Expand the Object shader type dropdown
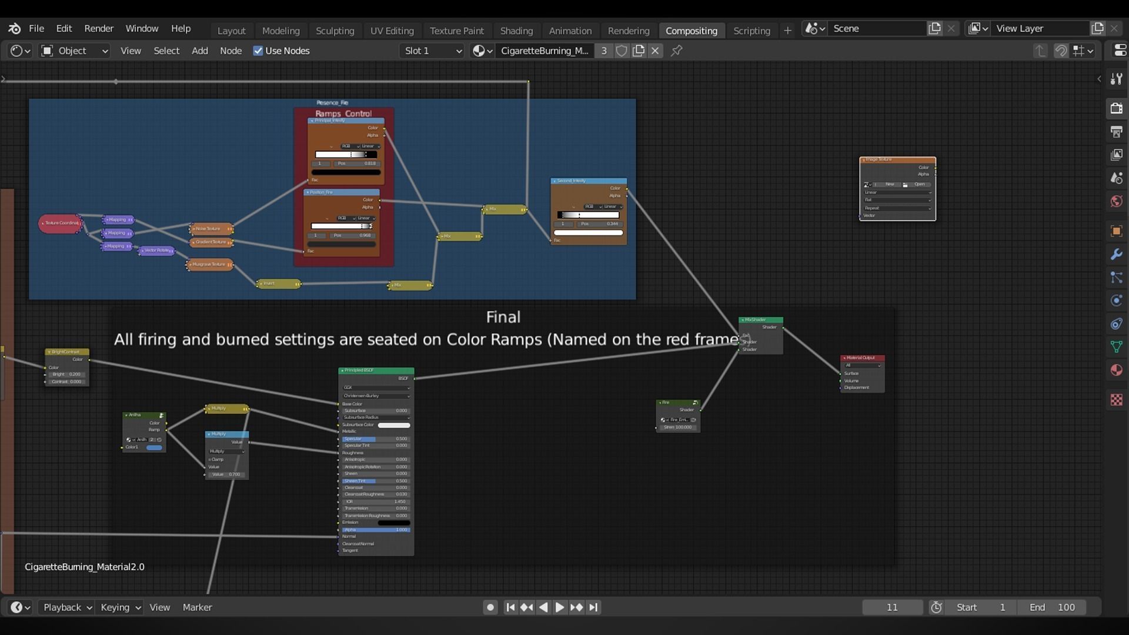This screenshot has width=1129, height=635. tap(74, 51)
